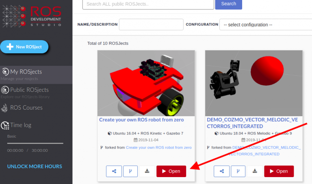Open the red robot ROSject thumbnail

[146, 83]
